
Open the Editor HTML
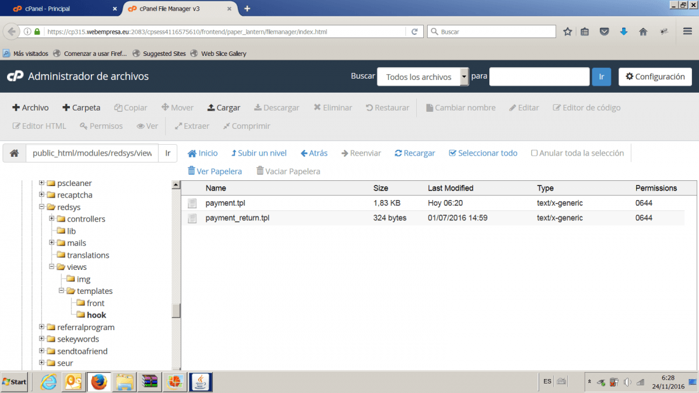[39, 126]
